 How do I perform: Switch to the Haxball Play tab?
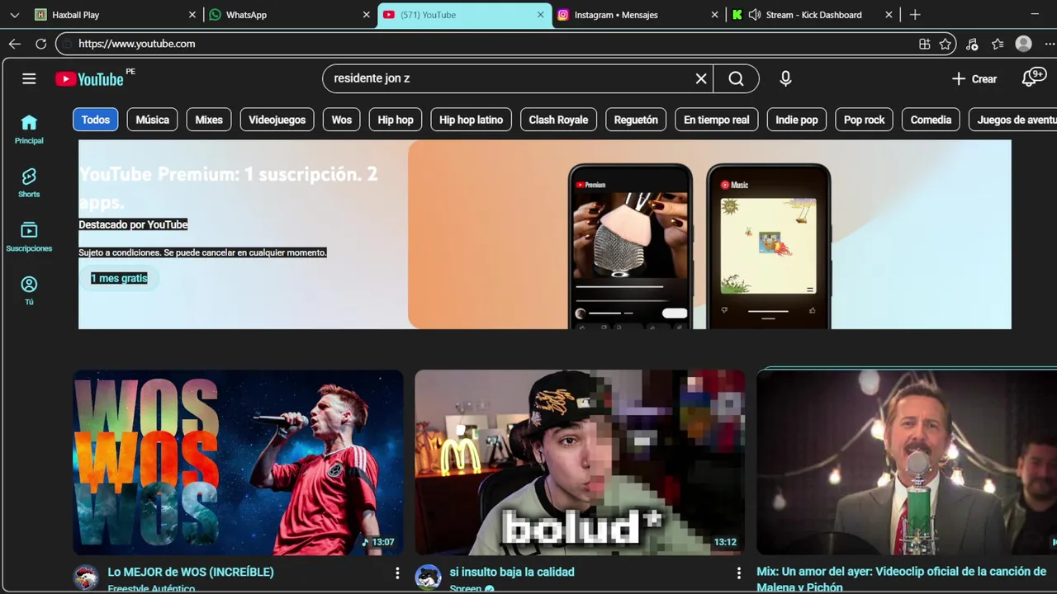[x=116, y=15]
